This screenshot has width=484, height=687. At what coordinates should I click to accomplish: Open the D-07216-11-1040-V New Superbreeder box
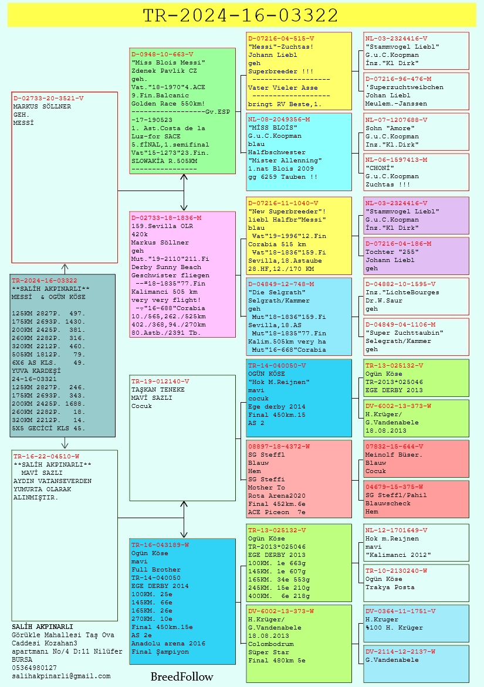pos(299,236)
